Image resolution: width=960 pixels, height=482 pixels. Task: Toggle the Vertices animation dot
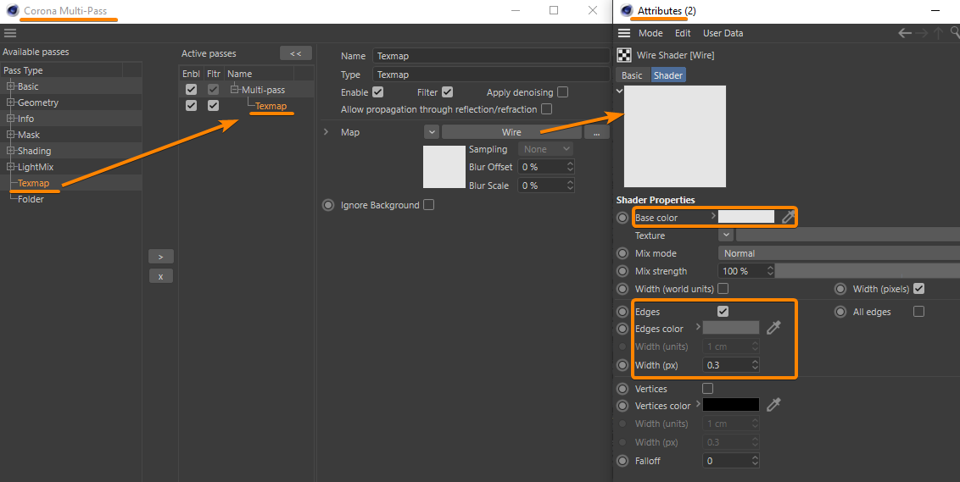coord(622,389)
